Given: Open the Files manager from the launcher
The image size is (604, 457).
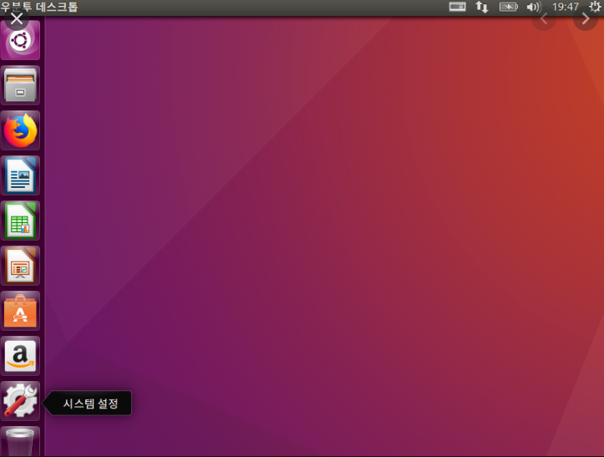Looking at the screenshot, I should pyautogui.click(x=20, y=85).
